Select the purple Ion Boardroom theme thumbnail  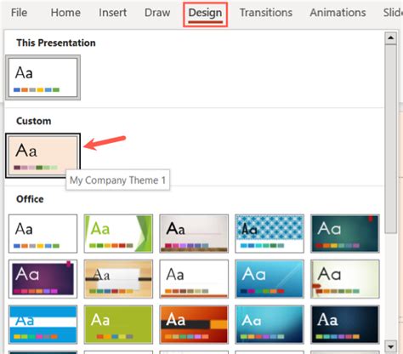click(43, 279)
